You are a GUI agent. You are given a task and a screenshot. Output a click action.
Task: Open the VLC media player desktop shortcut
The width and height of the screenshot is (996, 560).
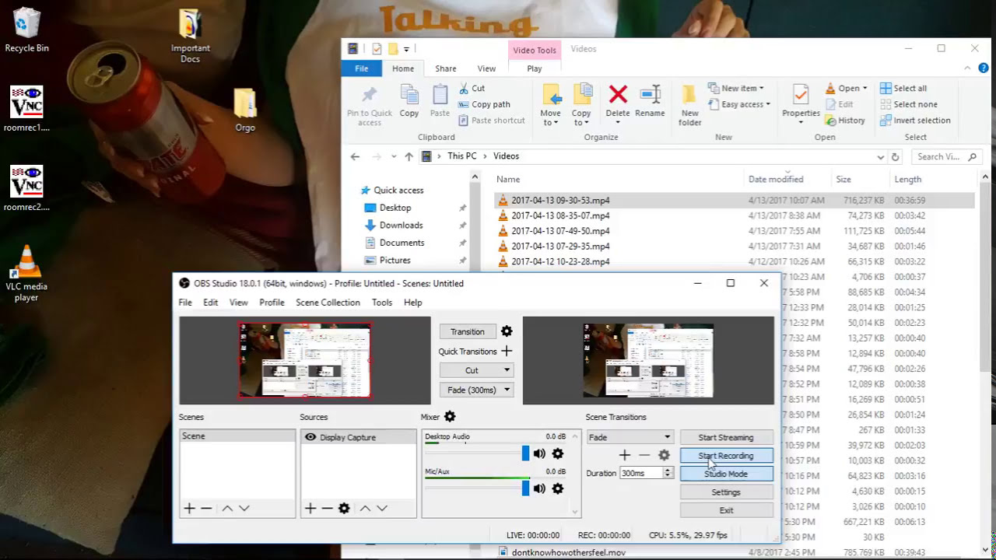point(26,274)
